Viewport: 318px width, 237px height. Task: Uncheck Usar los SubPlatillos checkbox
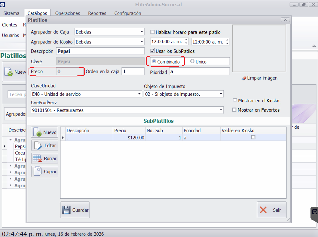pyautogui.click(x=153, y=51)
